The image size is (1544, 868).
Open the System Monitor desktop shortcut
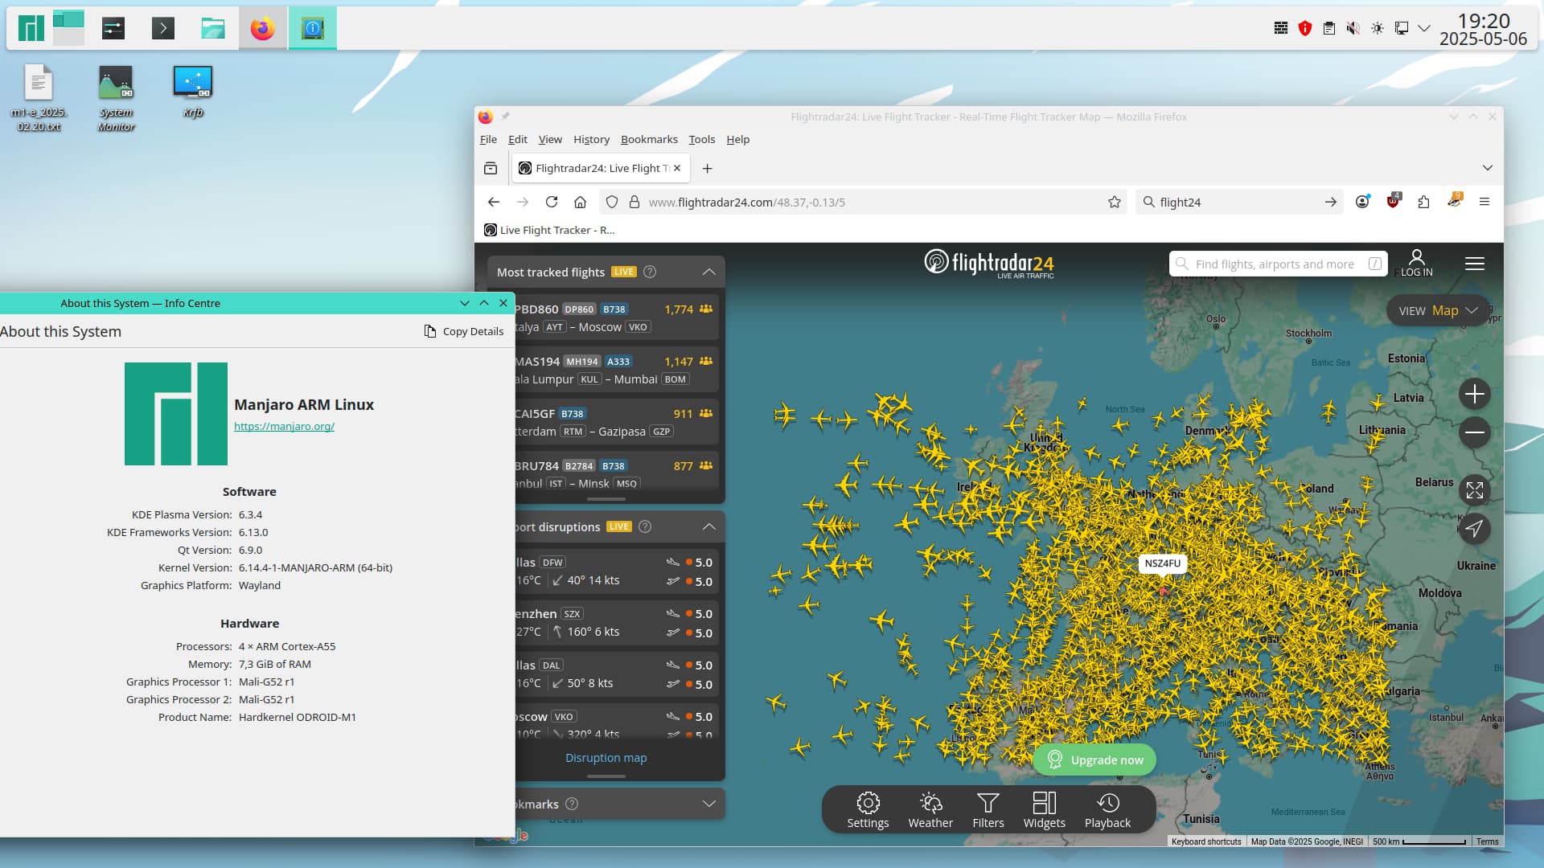116,98
